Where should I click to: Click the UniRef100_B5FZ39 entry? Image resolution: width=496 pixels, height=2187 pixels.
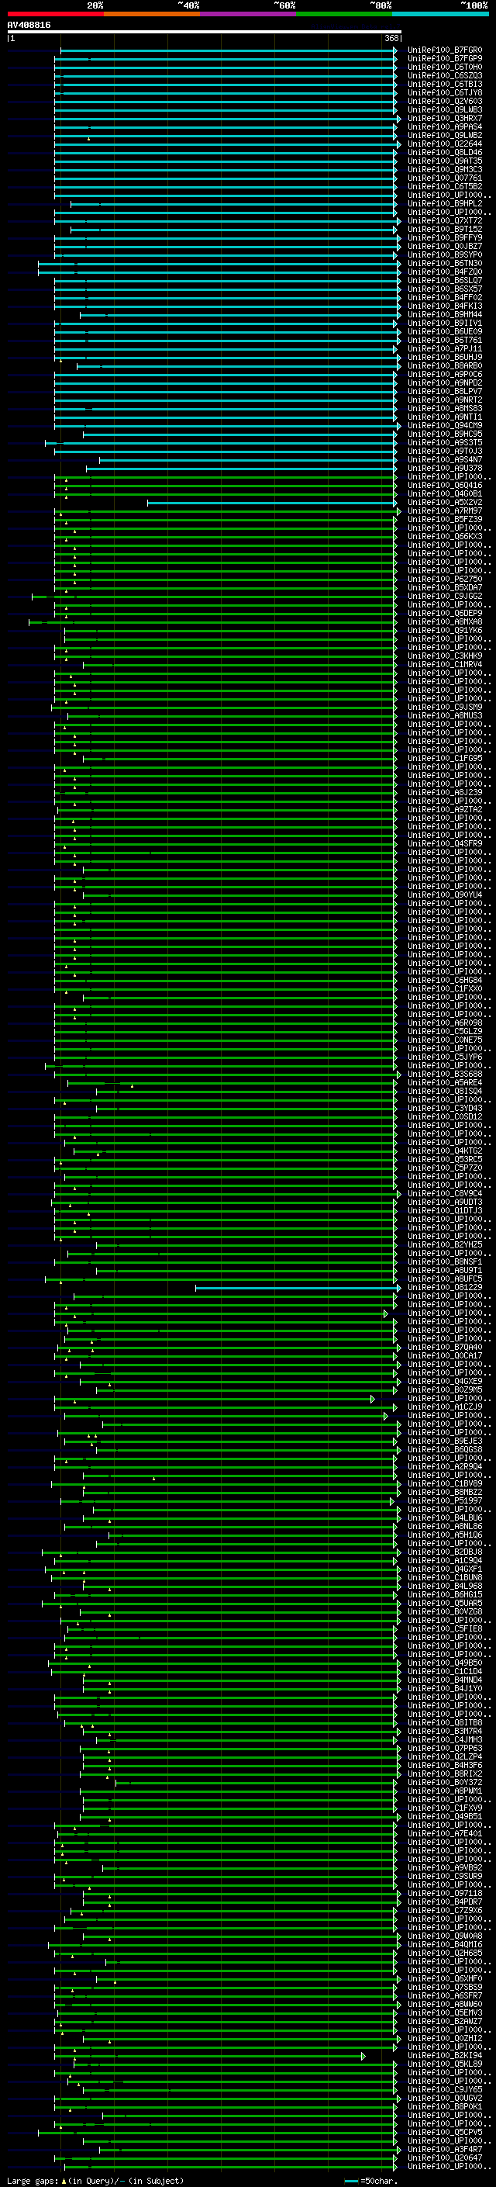(x=445, y=519)
